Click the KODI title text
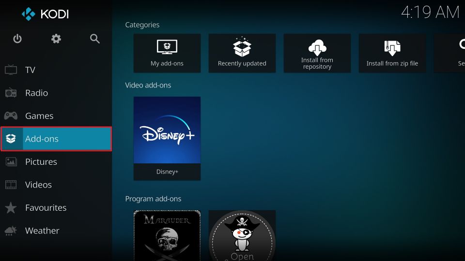Screen dimensions: 465x261 [55, 14]
